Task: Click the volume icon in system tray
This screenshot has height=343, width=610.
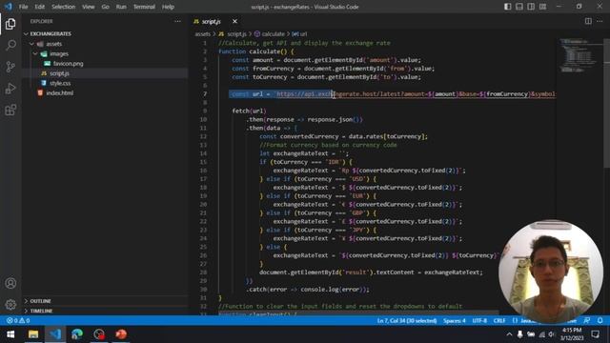Action: pyautogui.click(x=552, y=334)
